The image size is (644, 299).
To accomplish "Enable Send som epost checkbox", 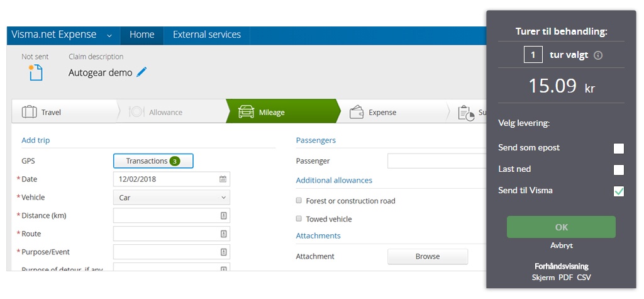I will point(619,149).
